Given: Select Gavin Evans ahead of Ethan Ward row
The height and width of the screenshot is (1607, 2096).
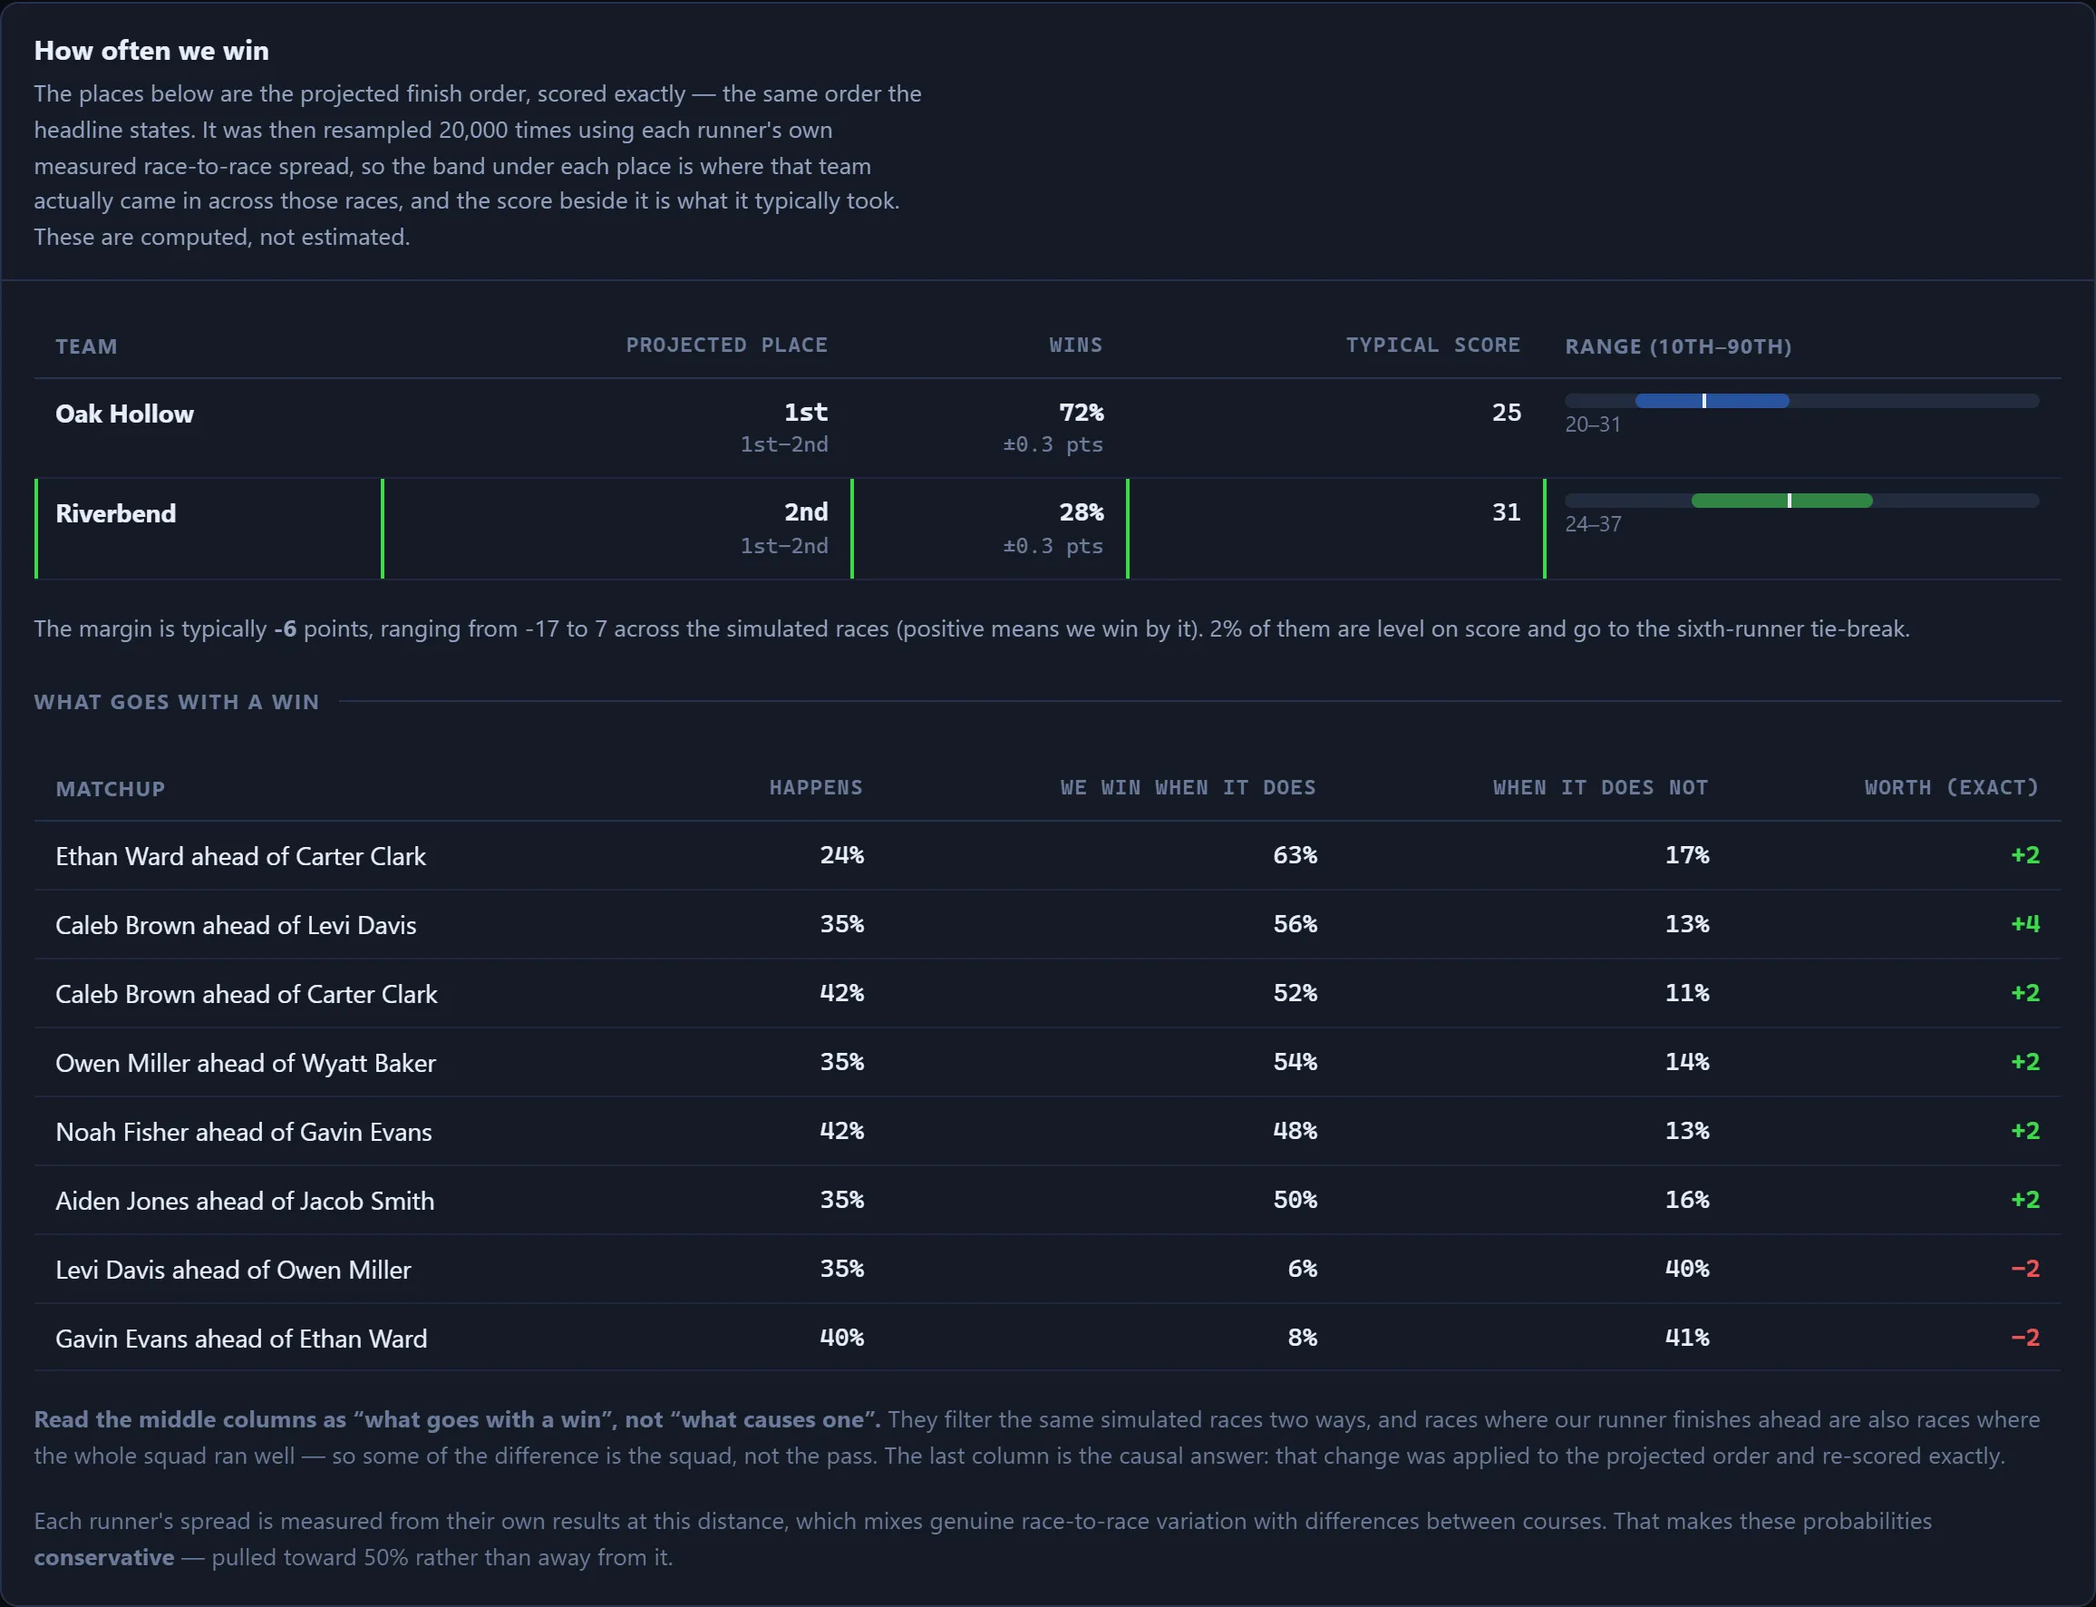Looking at the screenshot, I should 1047,1338.
